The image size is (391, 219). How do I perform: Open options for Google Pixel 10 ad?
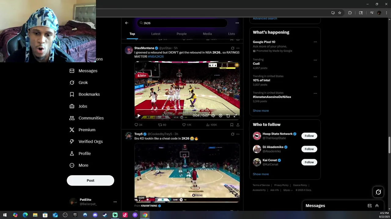point(315,42)
